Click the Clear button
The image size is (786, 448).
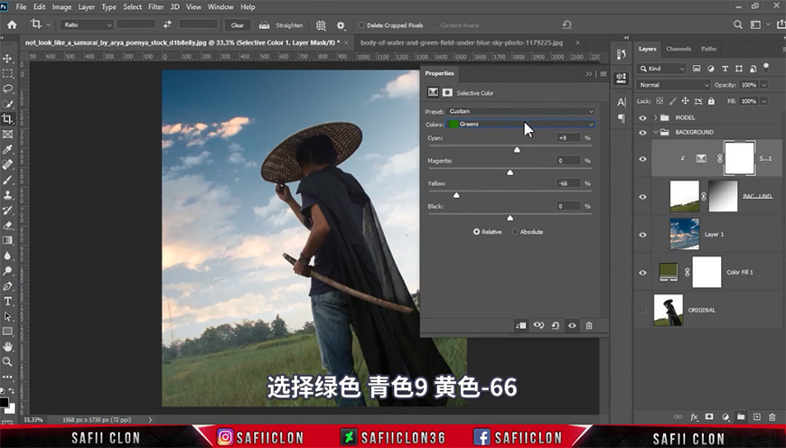(x=238, y=25)
